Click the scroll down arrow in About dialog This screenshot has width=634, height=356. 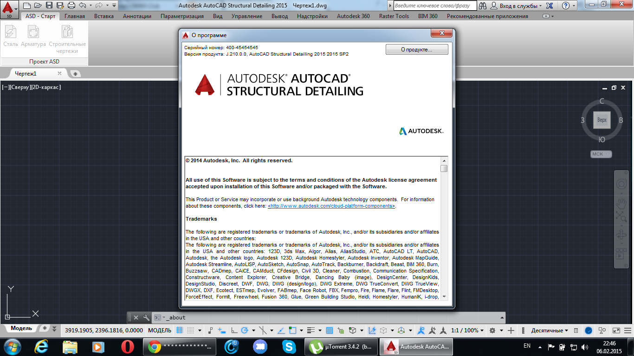pos(444,297)
